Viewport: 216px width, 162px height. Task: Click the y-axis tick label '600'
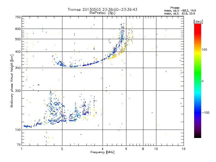18,29
